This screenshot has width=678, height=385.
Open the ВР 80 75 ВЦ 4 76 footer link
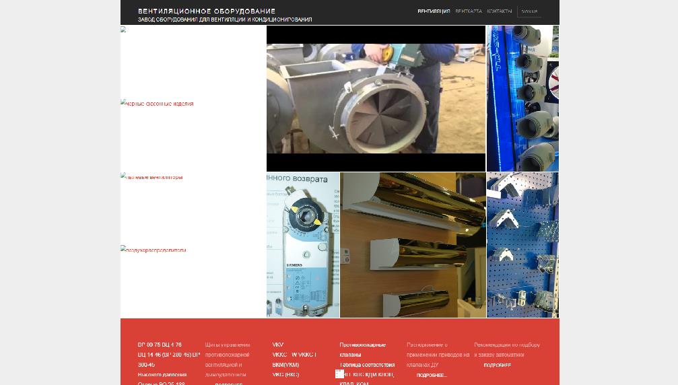pyautogui.click(x=160, y=345)
